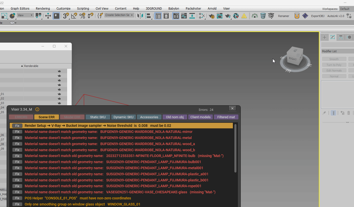354x207 pixels.
Task: Open the Schematic View
Action: [x=202, y=16]
